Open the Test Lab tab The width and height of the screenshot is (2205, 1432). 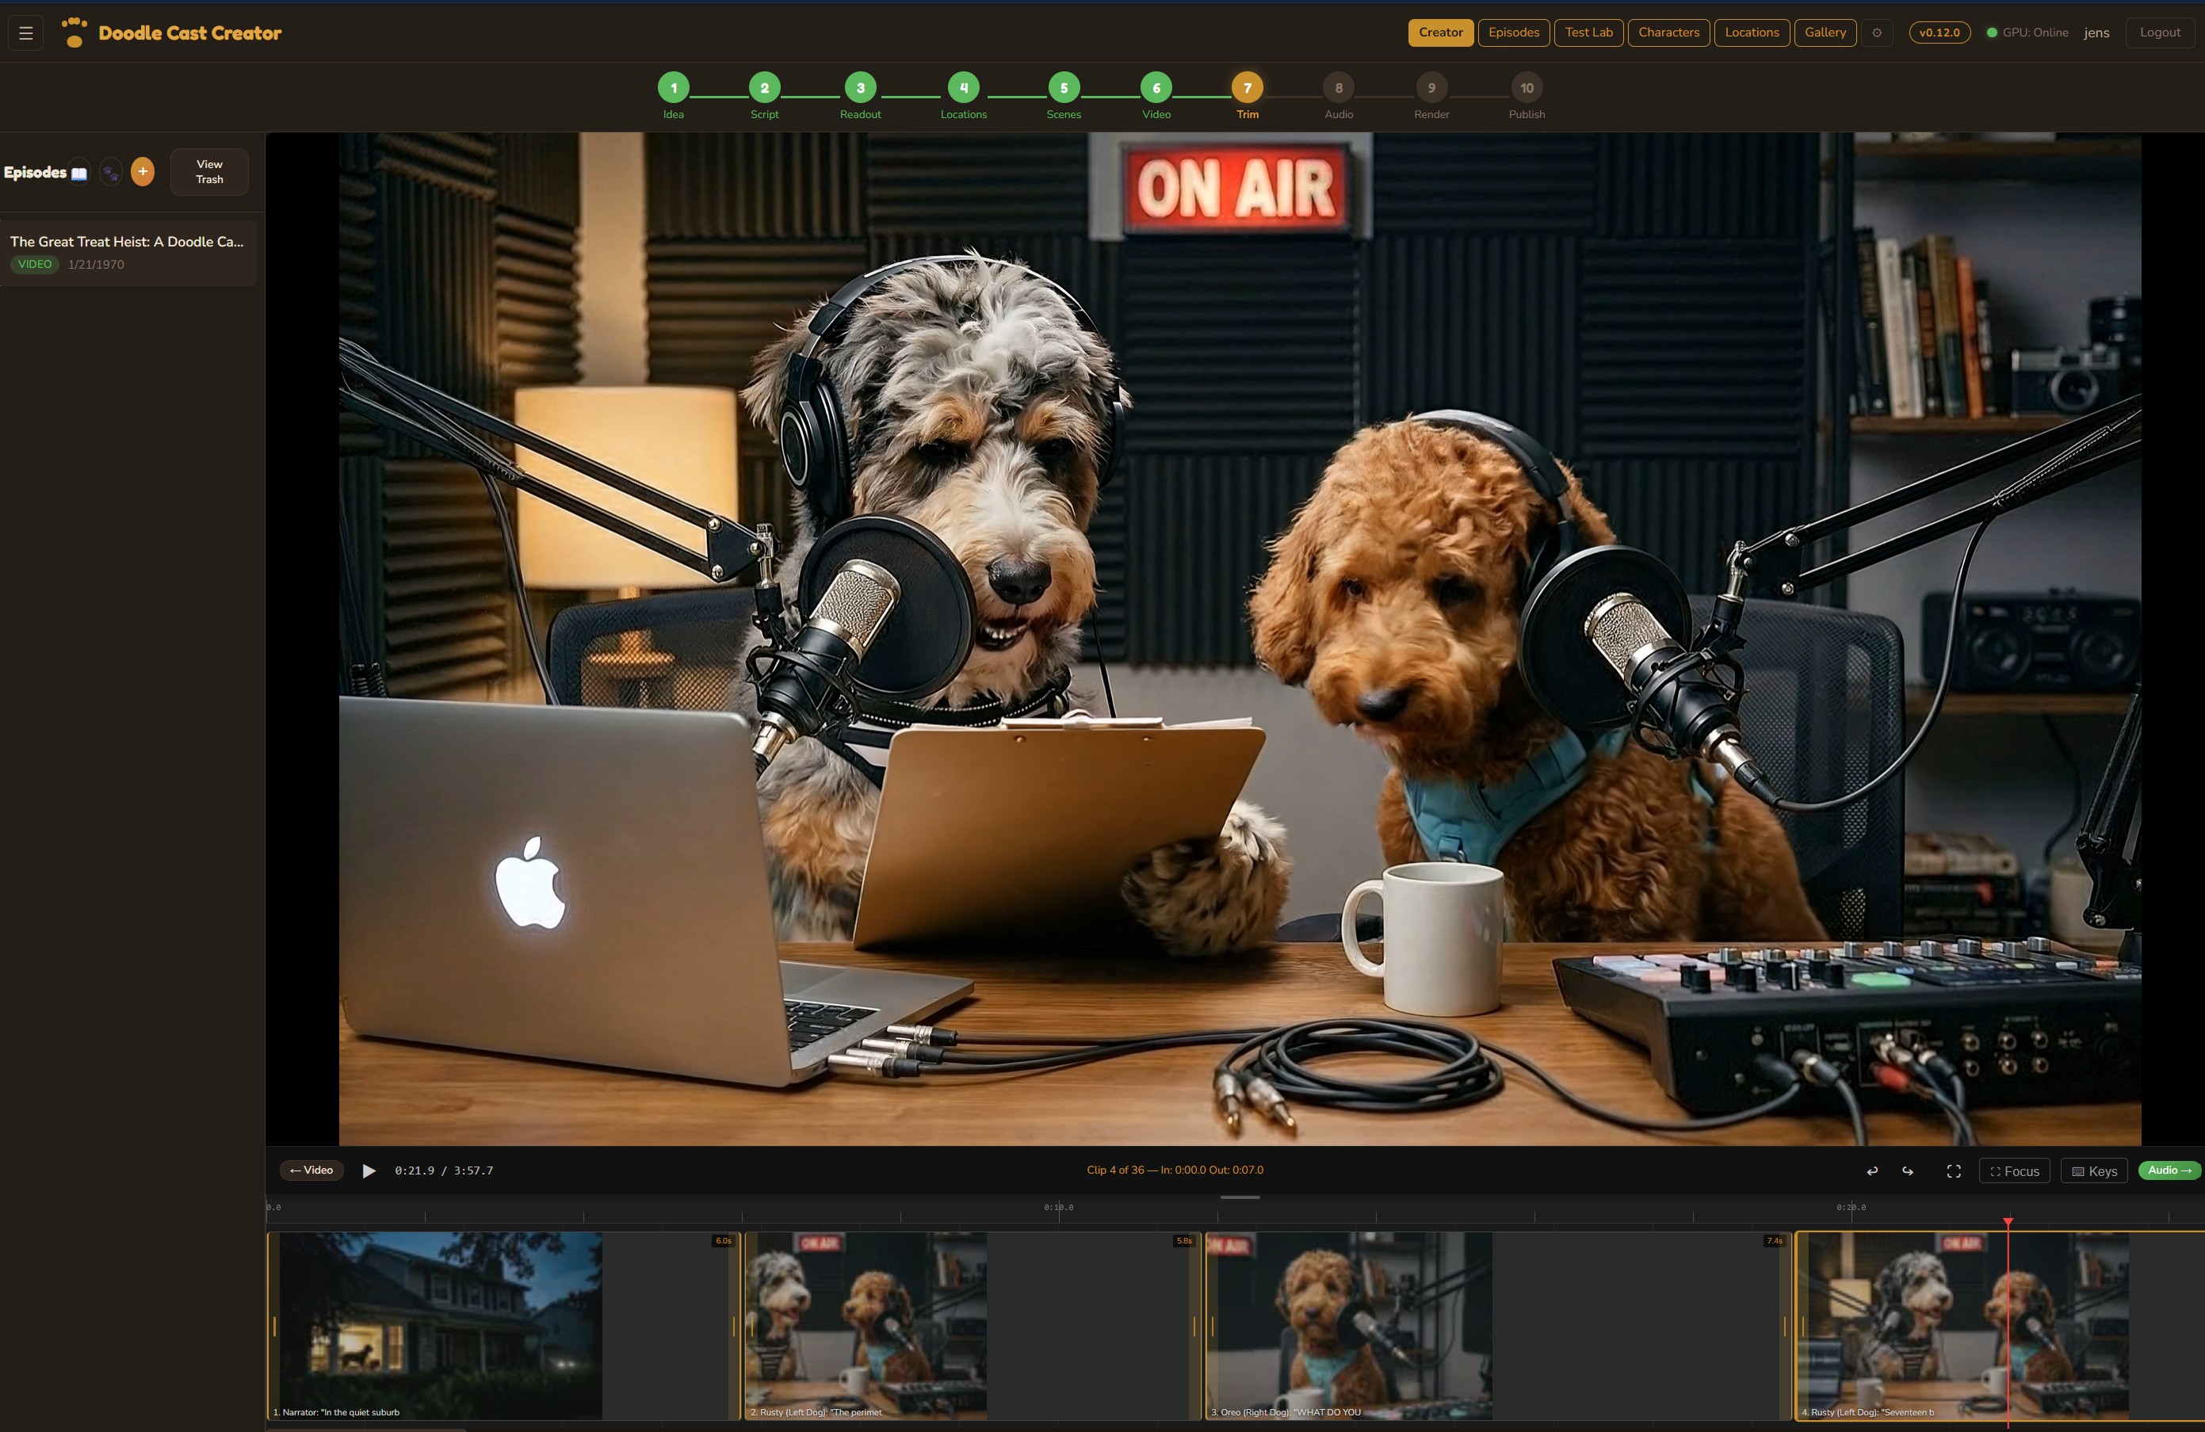pos(1588,32)
